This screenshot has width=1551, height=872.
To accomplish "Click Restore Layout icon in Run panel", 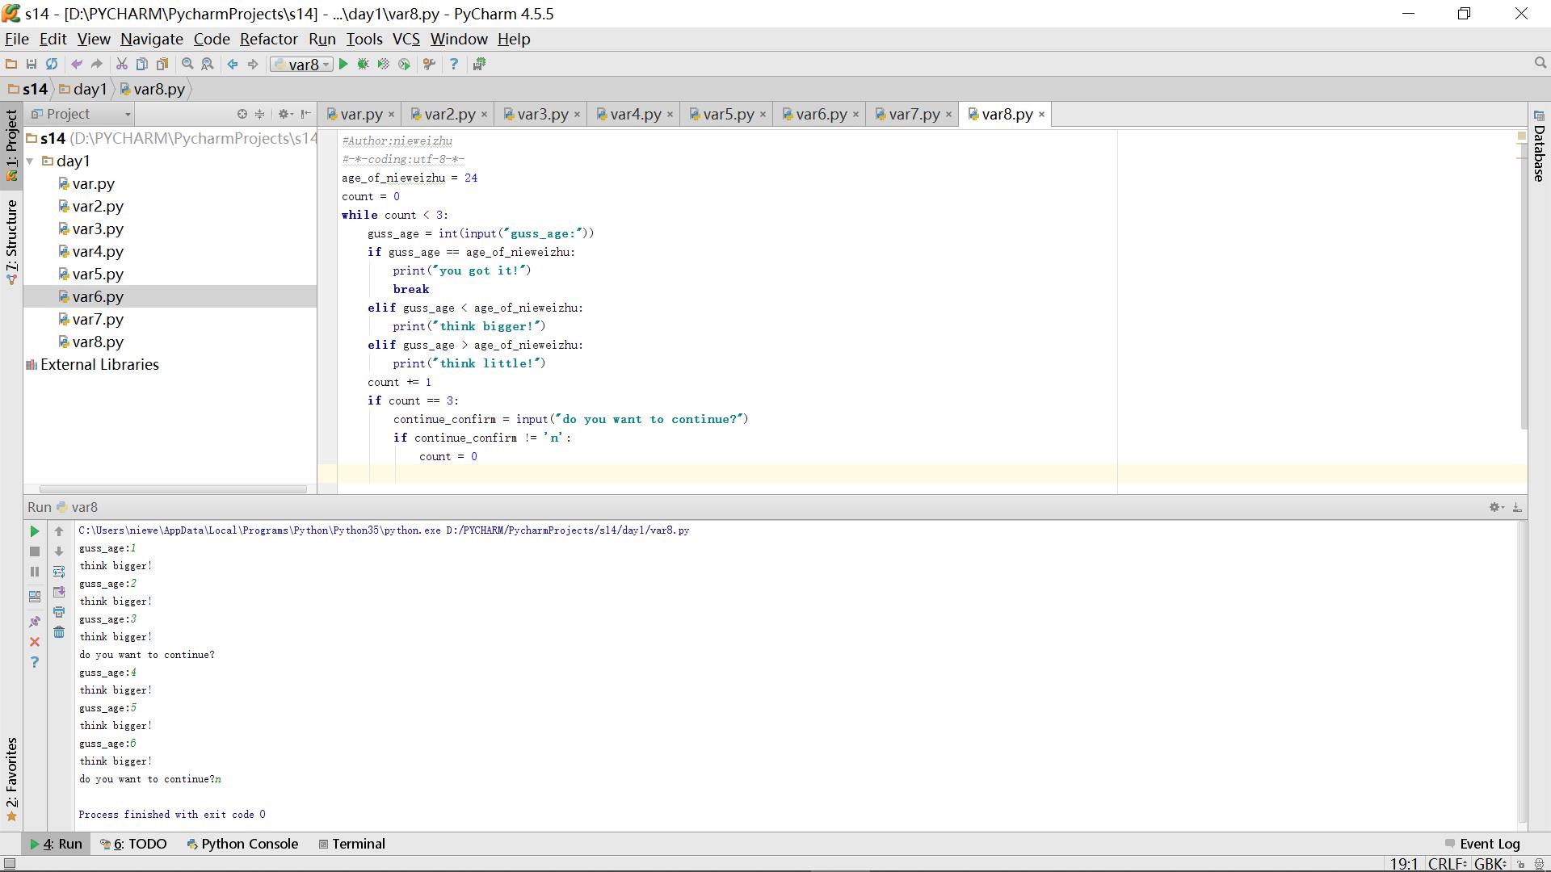I will pyautogui.click(x=35, y=597).
